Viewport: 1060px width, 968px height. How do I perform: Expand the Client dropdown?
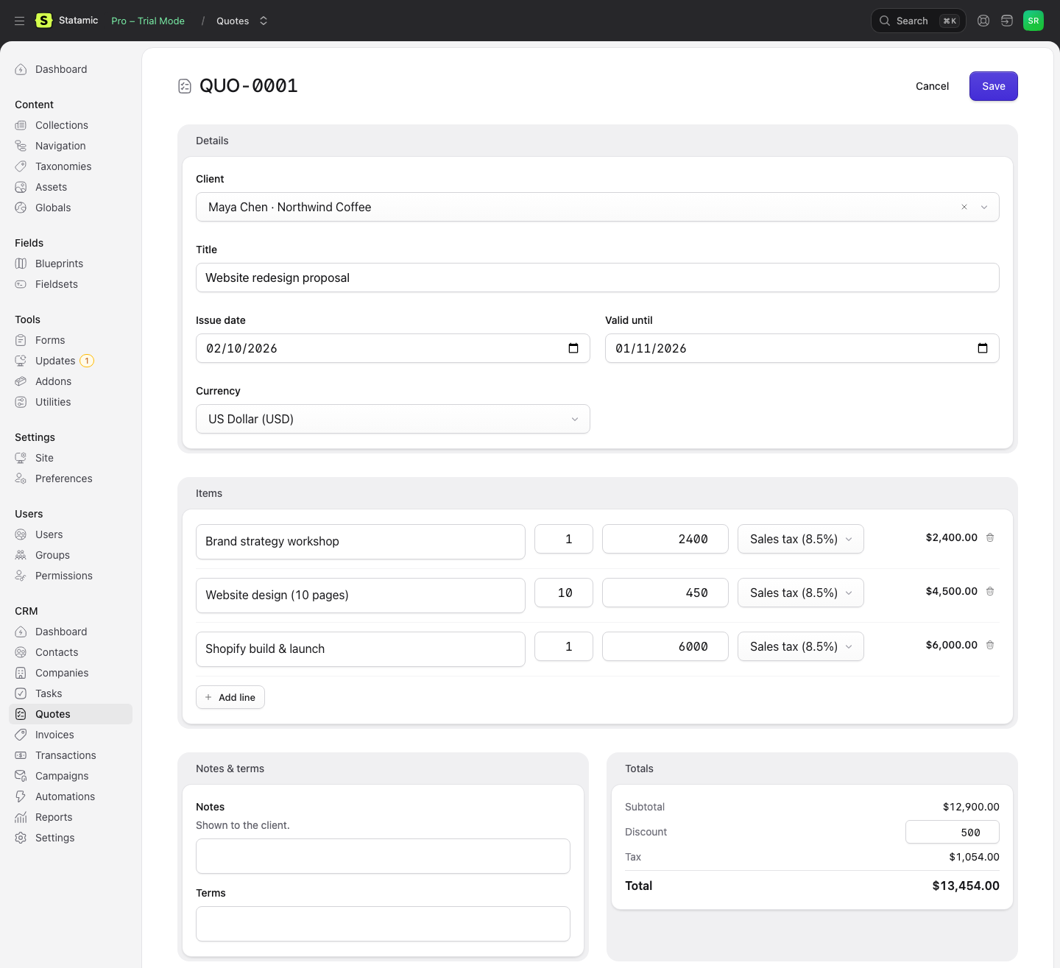[984, 207]
